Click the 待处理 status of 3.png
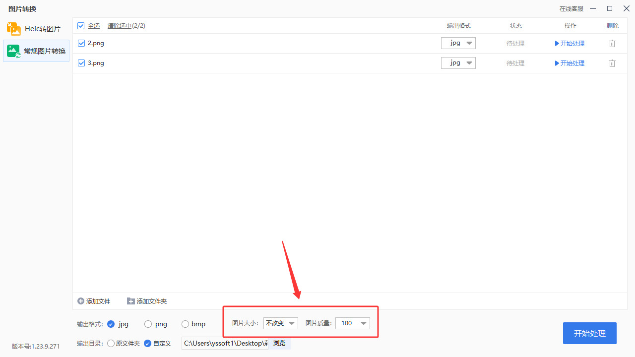 pos(515,63)
